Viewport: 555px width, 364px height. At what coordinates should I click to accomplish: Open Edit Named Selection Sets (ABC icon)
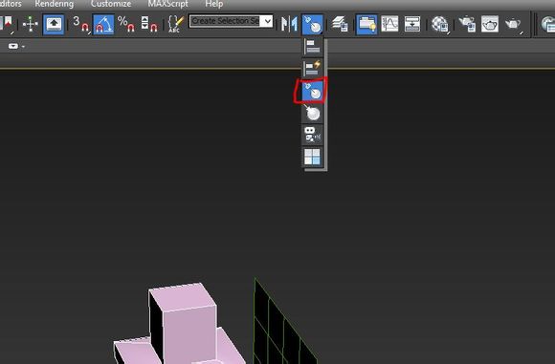click(x=175, y=24)
